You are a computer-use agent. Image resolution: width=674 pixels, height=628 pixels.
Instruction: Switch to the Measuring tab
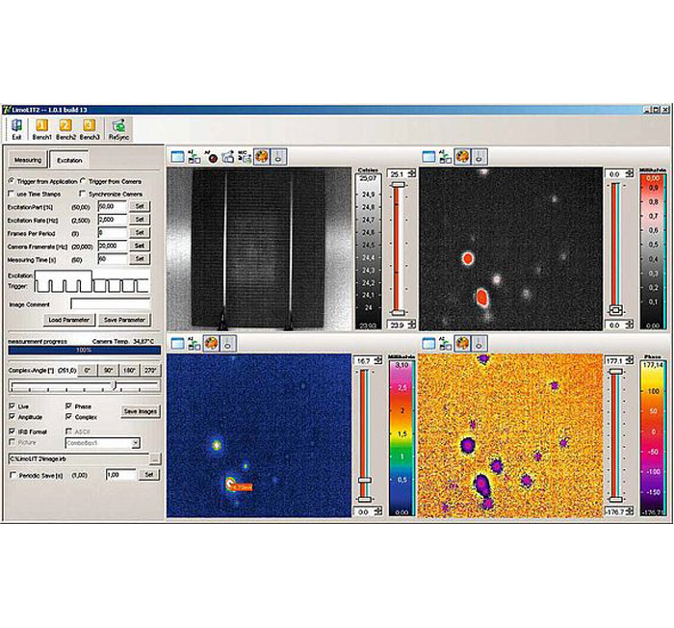click(x=28, y=160)
